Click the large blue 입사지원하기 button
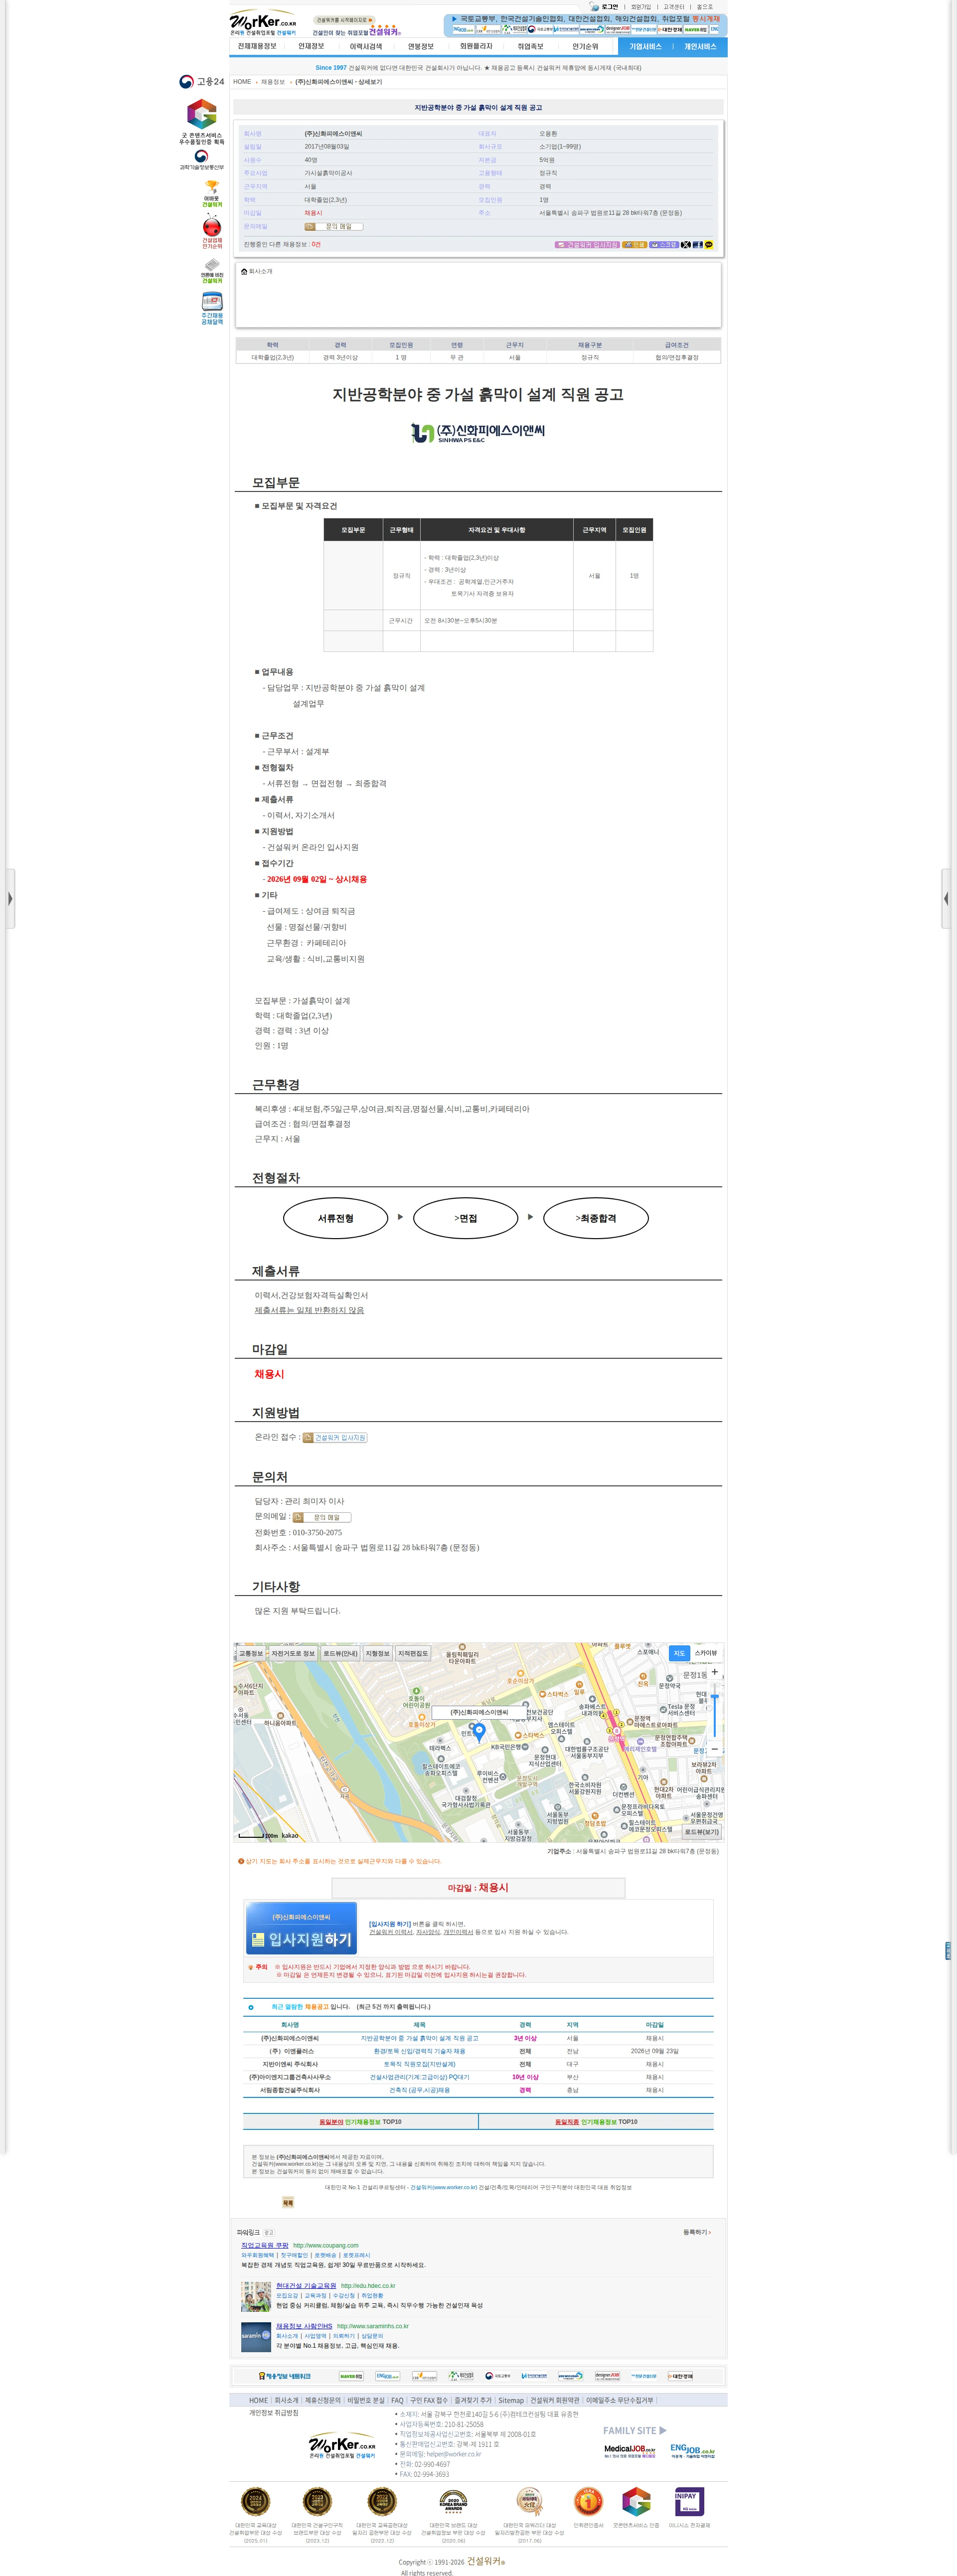Screen dimensions: 957x2576 coord(301,1928)
